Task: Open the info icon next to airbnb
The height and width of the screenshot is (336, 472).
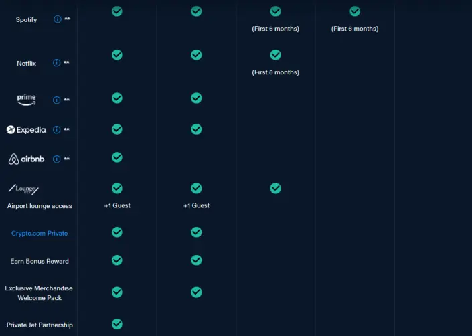Action: pos(57,159)
